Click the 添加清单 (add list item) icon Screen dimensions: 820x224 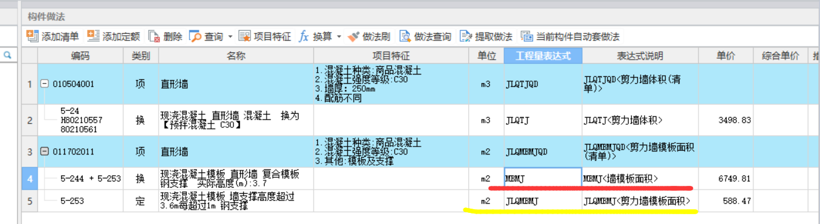(33, 36)
